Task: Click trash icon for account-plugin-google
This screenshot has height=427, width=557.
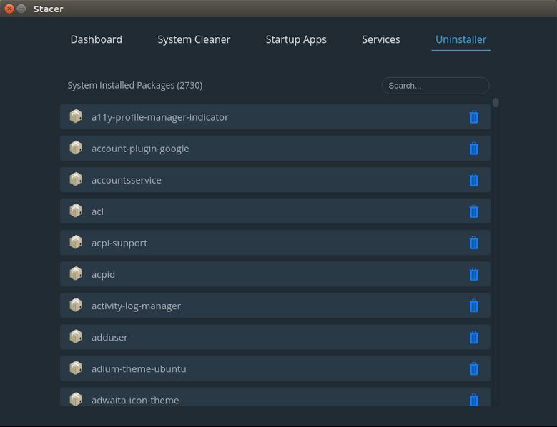Action: [474, 149]
